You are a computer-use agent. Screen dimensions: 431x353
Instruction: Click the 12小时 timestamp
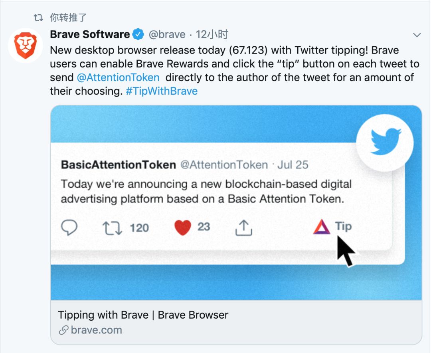pos(212,34)
